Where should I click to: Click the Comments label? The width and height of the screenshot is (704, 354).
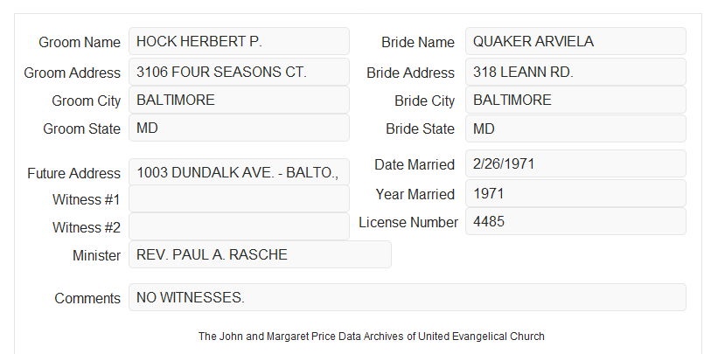click(87, 298)
